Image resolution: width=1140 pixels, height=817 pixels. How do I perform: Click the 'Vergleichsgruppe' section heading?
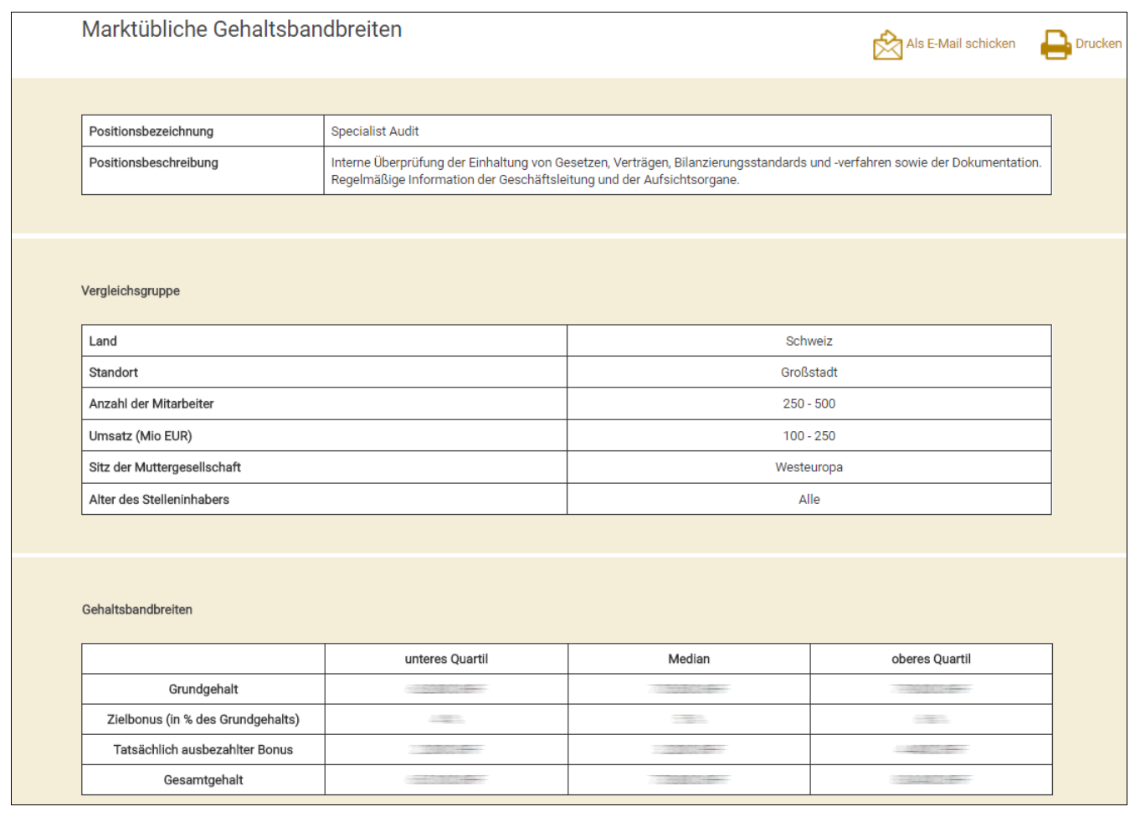(131, 290)
